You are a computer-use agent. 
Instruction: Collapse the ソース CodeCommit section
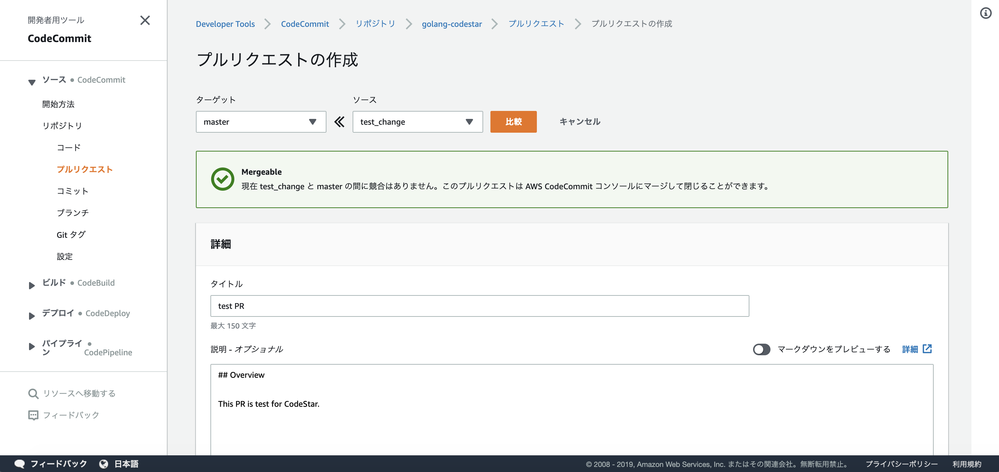click(32, 82)
